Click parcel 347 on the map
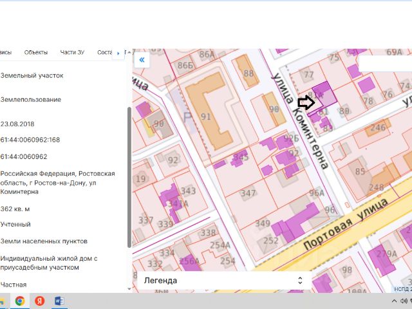 pyautogui.click(x=248, y=193)
